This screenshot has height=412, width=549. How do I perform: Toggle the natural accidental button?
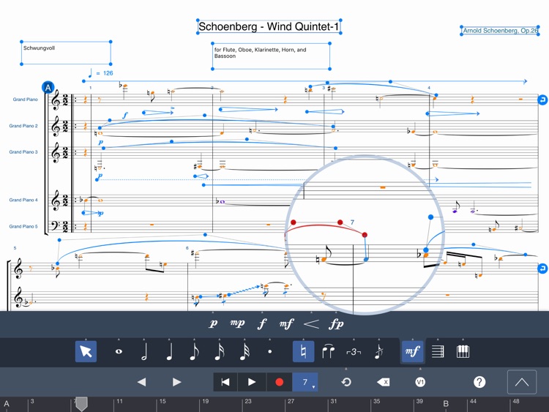303,351
